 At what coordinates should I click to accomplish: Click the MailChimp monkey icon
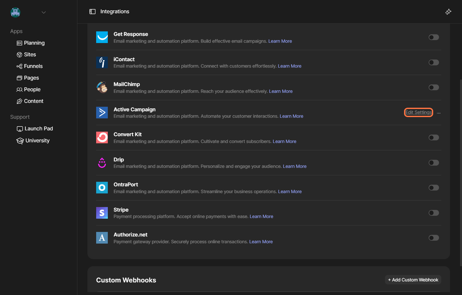click(x=102, y=87)
